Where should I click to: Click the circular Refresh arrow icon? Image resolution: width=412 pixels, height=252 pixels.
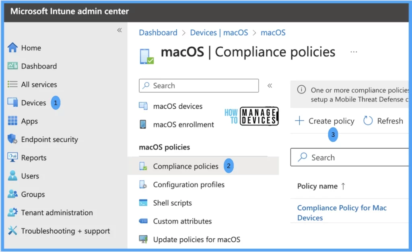368,121
